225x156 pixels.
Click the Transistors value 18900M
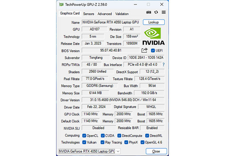[132, 43]
